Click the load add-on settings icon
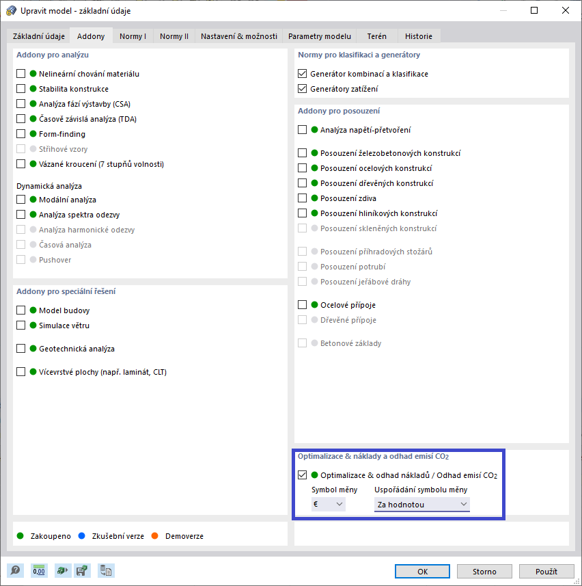This screenshot has height=586, width=582. (62, 571)
